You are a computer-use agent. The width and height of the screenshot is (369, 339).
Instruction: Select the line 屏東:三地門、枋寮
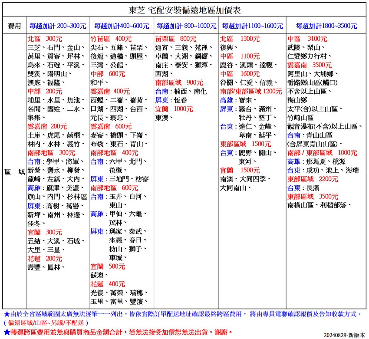coord(119,179)
